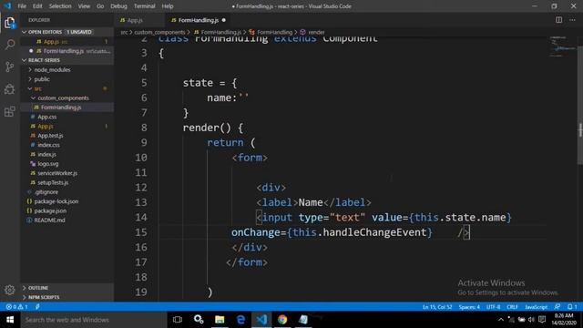
Task: Change indentation via Spaces: 4
Action: pyautogui.click(x=469, y=307)
